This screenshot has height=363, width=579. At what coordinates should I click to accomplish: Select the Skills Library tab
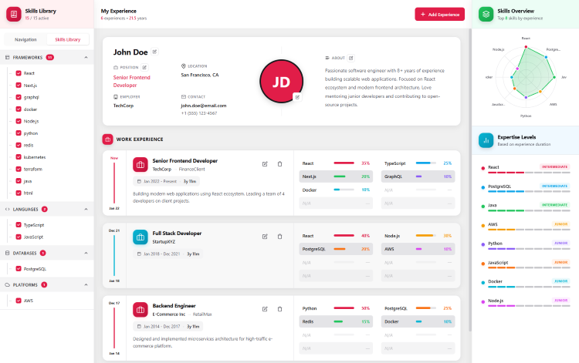68,39
